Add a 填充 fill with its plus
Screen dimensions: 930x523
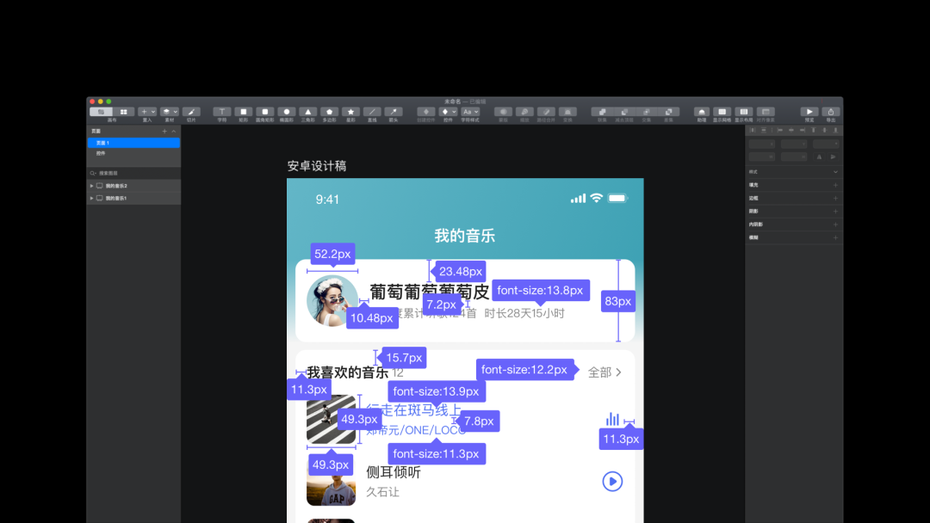pos(835,185)
